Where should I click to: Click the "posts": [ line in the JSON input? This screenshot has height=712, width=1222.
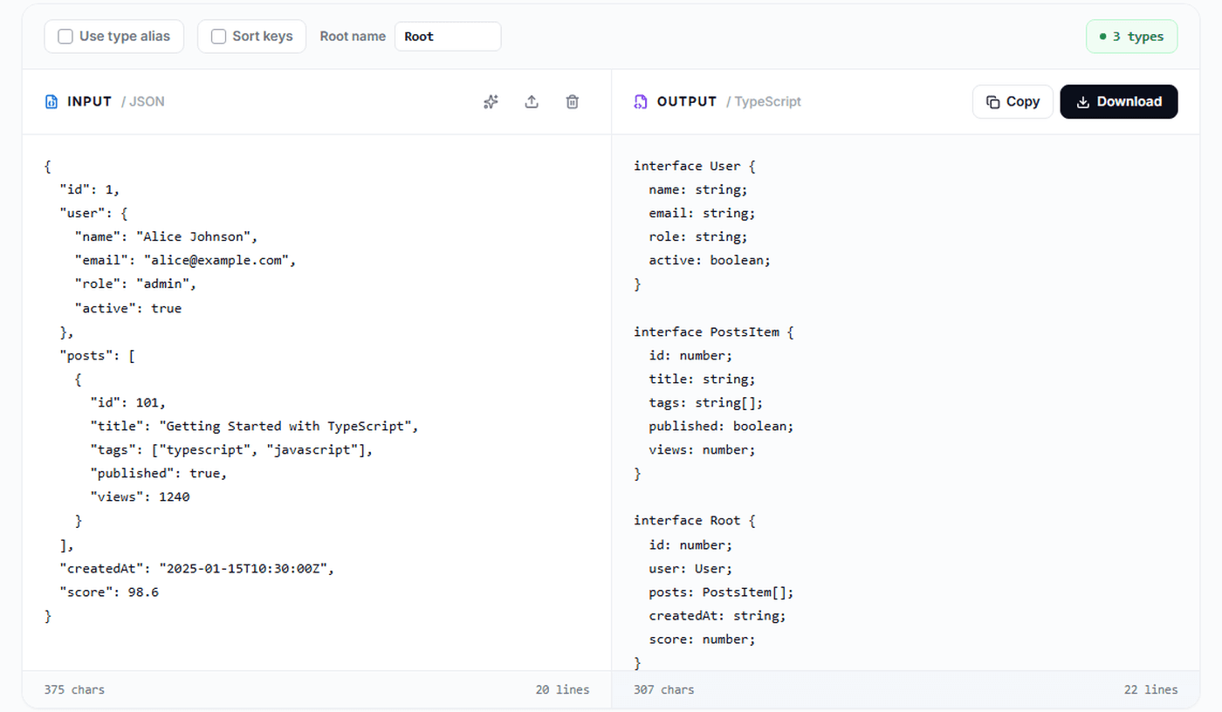[97, 355]
